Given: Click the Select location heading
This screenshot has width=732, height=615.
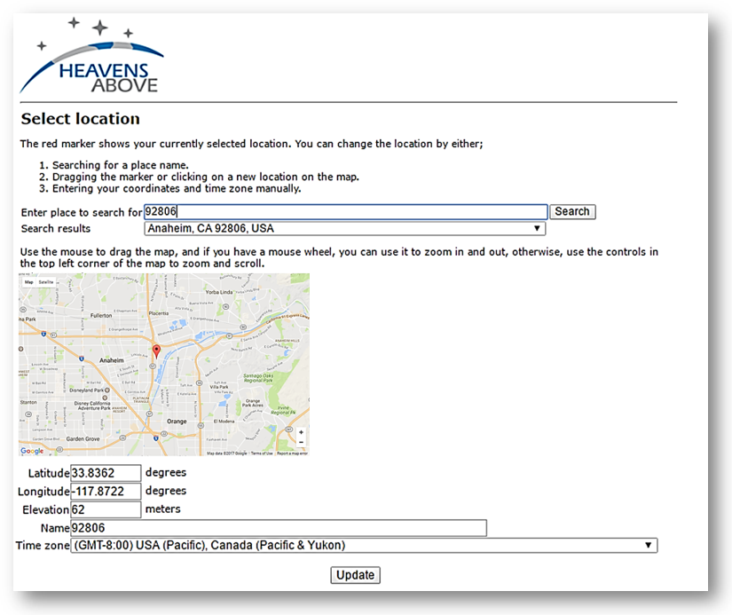Looking at the screenshot, I should (x=80, y=119).
